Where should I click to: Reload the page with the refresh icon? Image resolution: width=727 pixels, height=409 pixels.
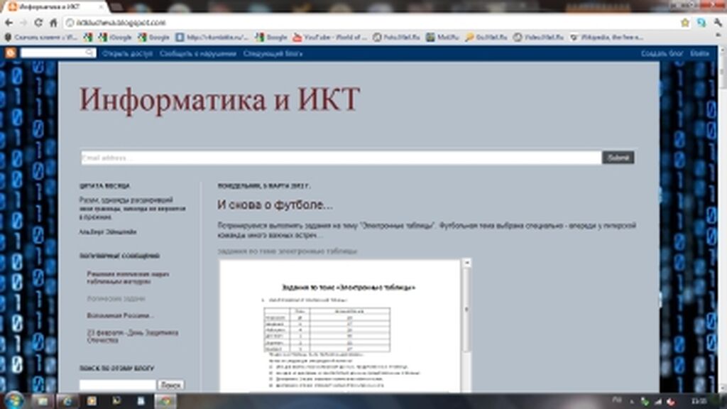point(38,23)
